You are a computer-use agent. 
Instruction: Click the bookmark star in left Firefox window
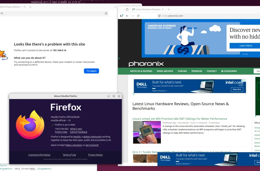pos(106,13)
